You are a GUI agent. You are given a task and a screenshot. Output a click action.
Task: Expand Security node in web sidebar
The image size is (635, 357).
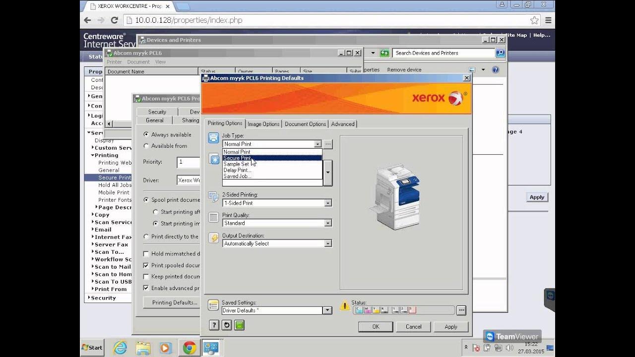(89, 298)
